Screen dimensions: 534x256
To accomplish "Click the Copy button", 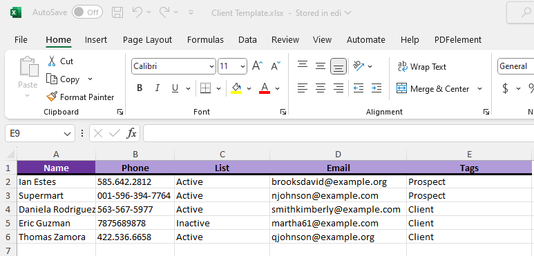I will click(63, 79).
